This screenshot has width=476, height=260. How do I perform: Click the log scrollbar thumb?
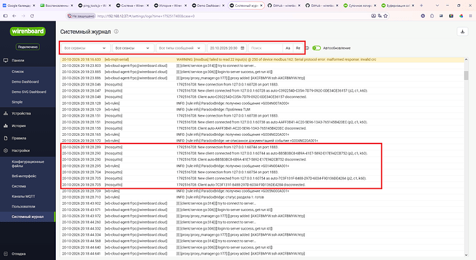tap(466, 75)
